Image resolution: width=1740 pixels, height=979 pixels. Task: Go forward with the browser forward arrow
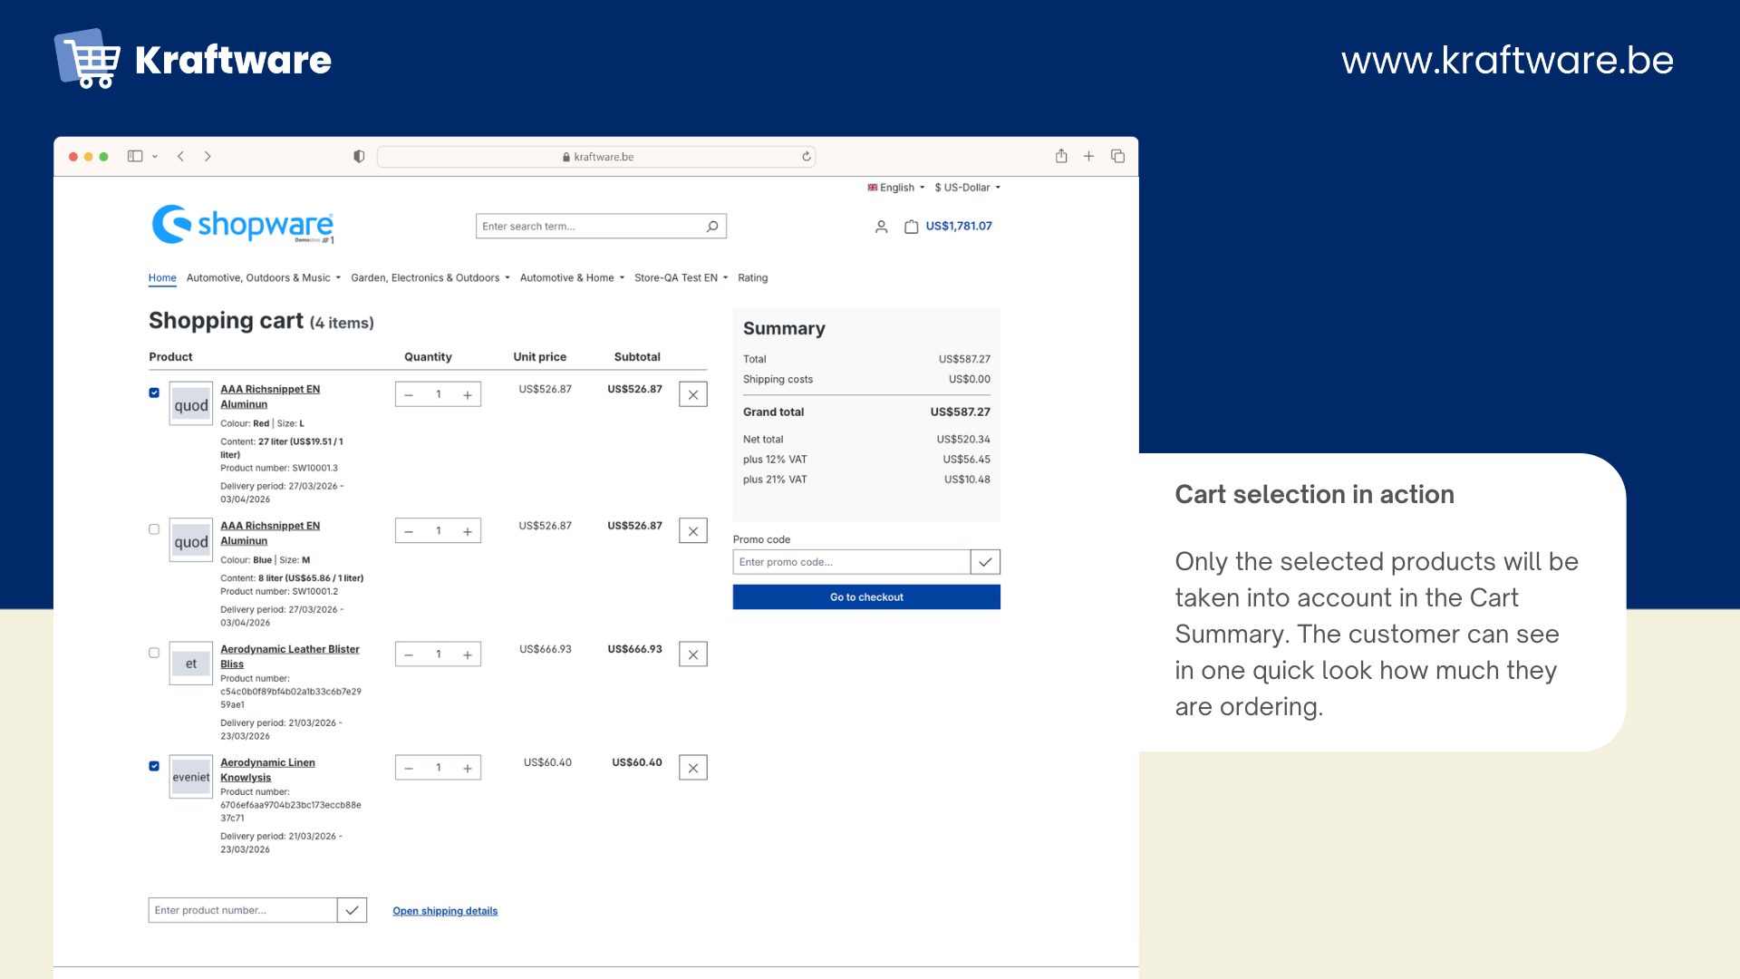208,156
